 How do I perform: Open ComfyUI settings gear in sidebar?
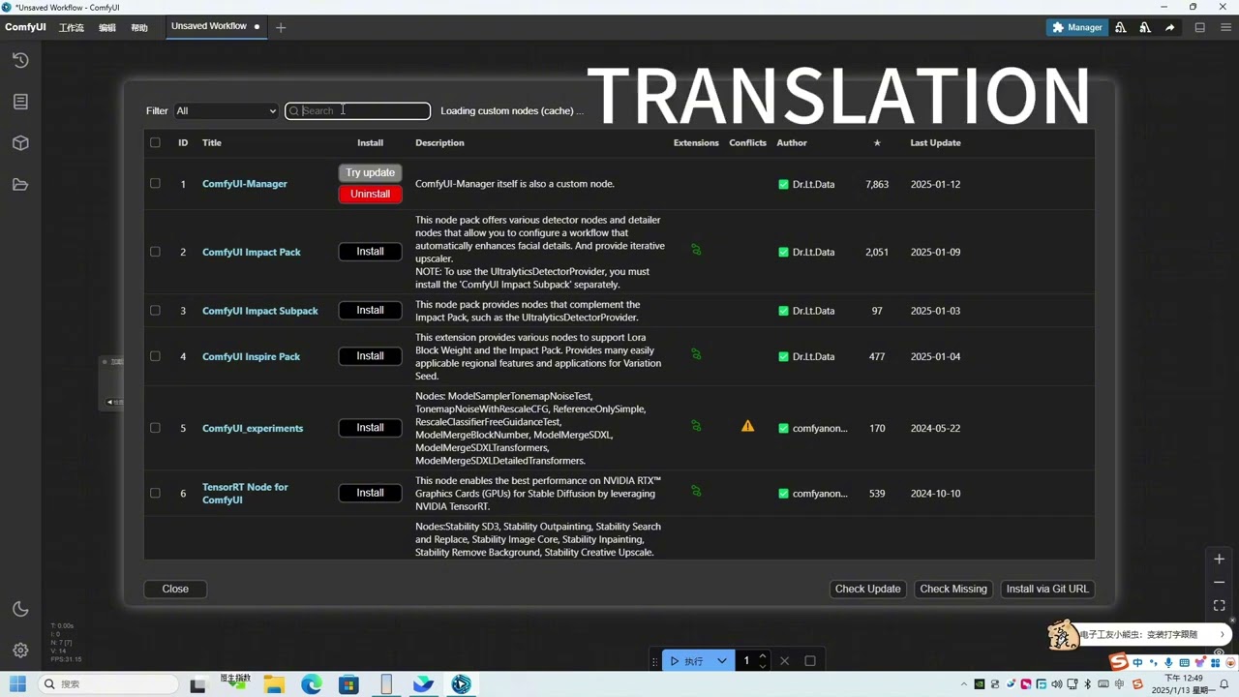(20, 651)
